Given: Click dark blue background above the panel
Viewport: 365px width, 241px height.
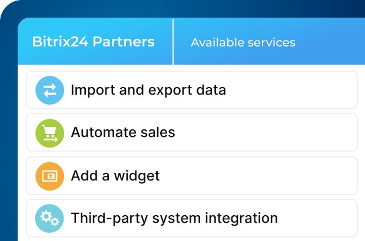Looking at the screenshot, I should click(x=177, y=8).
